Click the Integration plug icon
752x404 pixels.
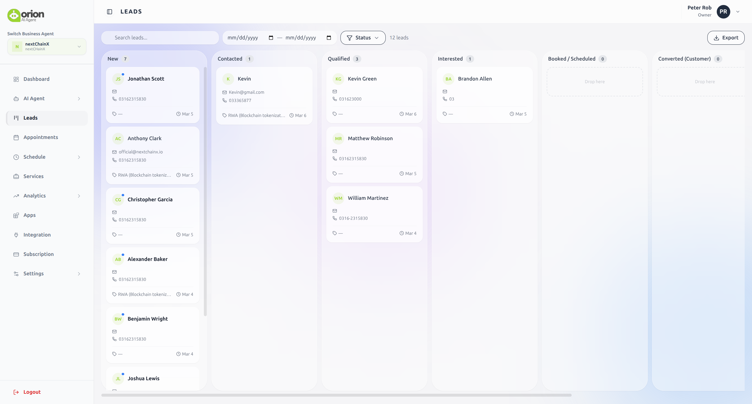(x=16, y=234)
